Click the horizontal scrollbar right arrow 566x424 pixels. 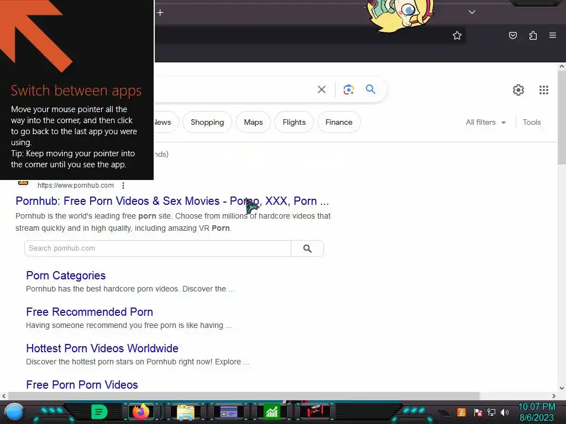point(554,396)
